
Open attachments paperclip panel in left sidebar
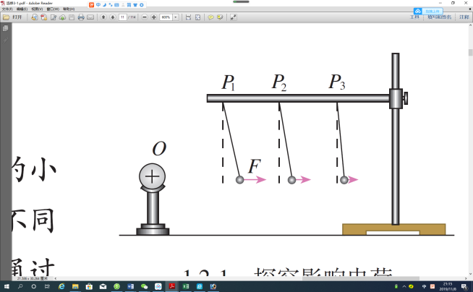click(x=6, y=40)
